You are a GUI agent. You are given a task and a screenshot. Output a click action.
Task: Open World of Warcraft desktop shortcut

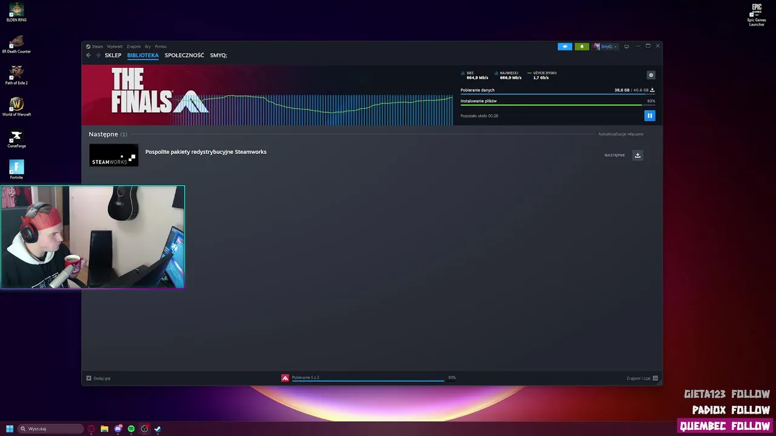16,107
